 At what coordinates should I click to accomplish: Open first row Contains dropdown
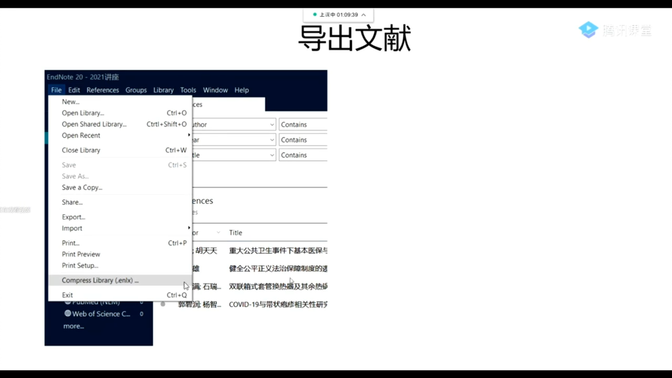[x=303, y=124]
